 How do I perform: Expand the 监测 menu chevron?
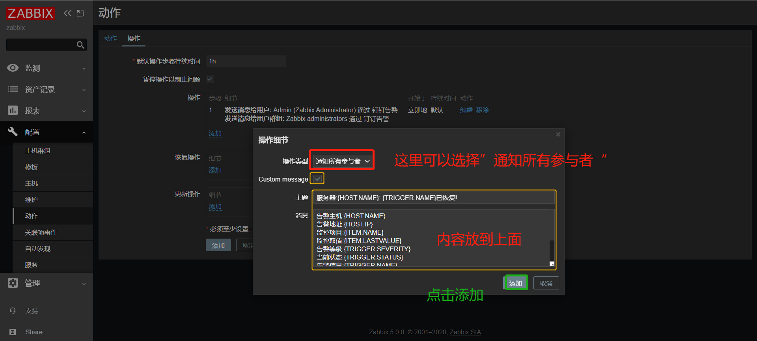[84, 69]
